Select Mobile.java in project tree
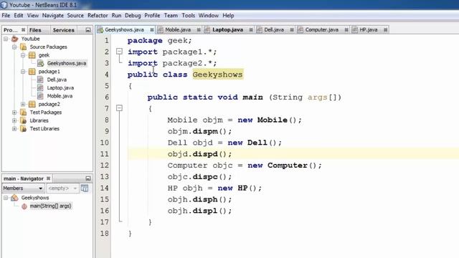Viewport: 459px width, 258px height. click(60, 96)
